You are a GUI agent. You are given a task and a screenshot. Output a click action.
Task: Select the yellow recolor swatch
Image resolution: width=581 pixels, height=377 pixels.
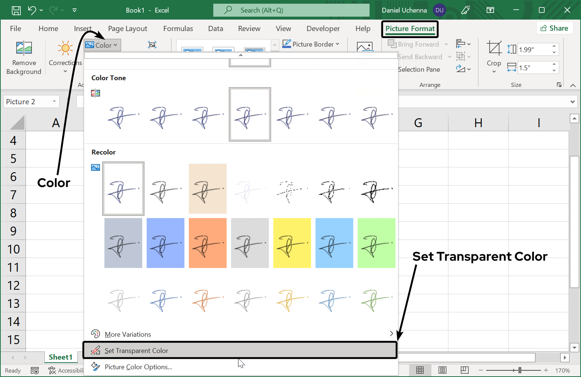tap(292, 243)
